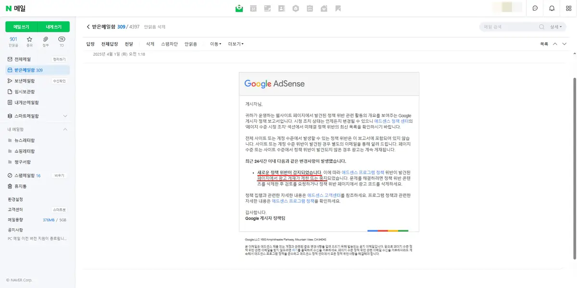Open the chat bubble icon
Image resolution: width=577 pixels, height=288 pixels.
point(535,8)
